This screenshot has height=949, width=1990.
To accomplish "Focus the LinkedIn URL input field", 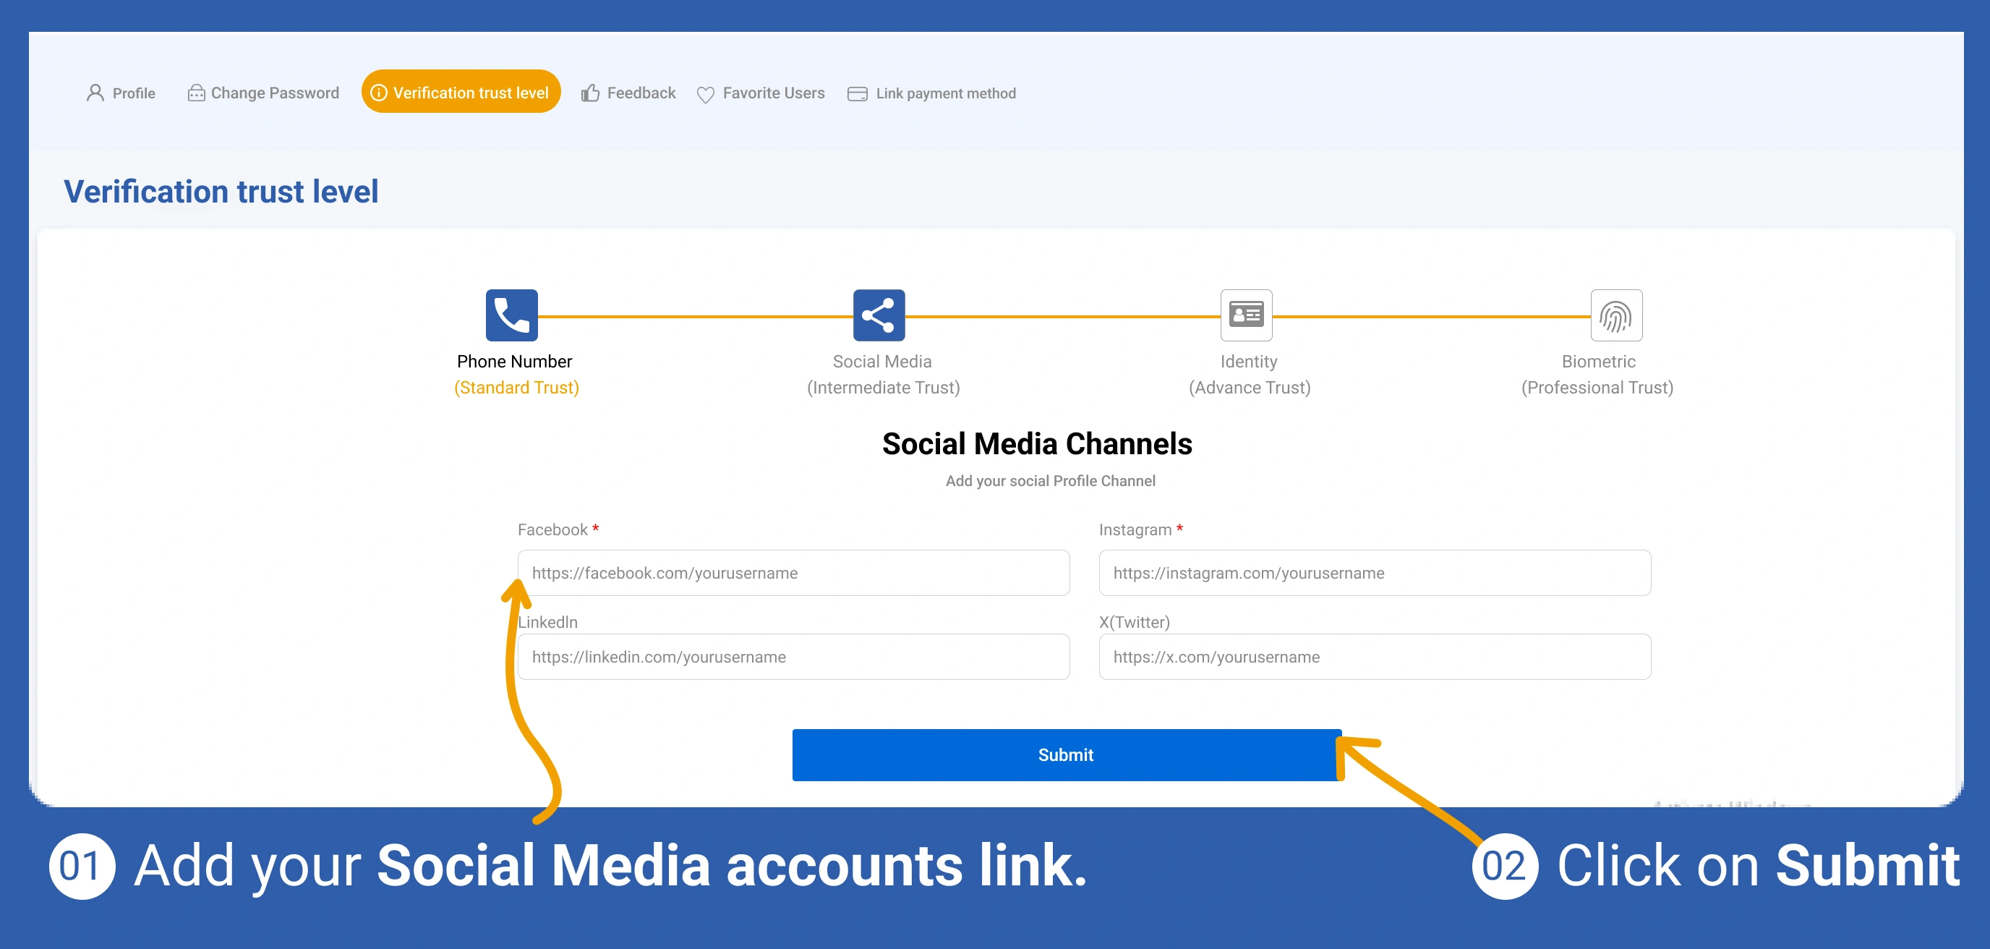I will [x=793, y=657].
